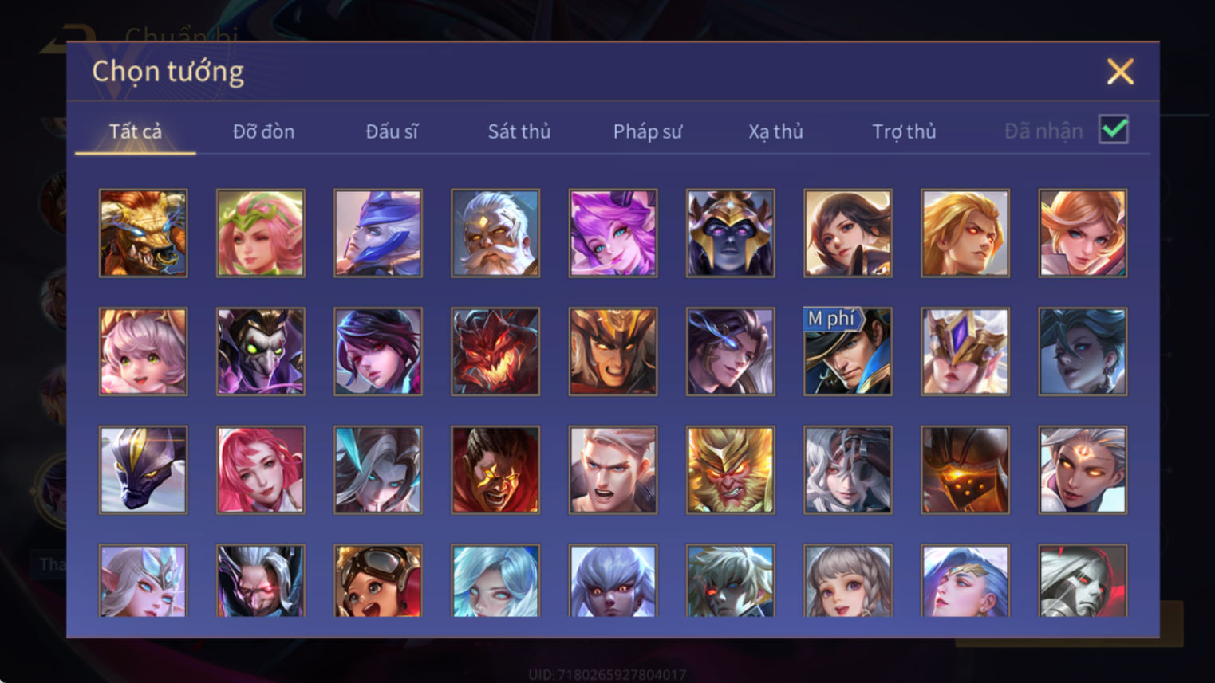Switch to the 'Trợ thủ' tab
This screenshot has width=1215, height=683.
[904, 131]
